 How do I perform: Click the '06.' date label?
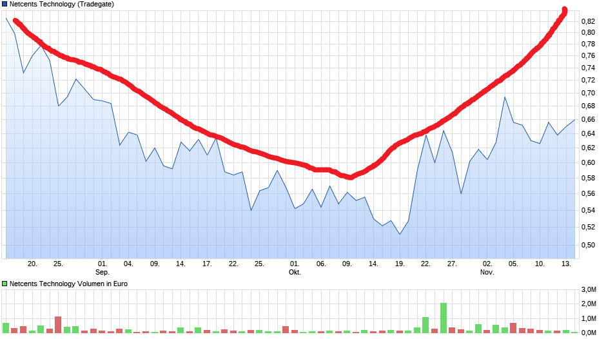click(321, 264)
